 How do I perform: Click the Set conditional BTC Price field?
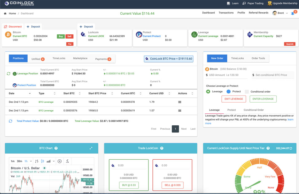click(x=273, y=75)
